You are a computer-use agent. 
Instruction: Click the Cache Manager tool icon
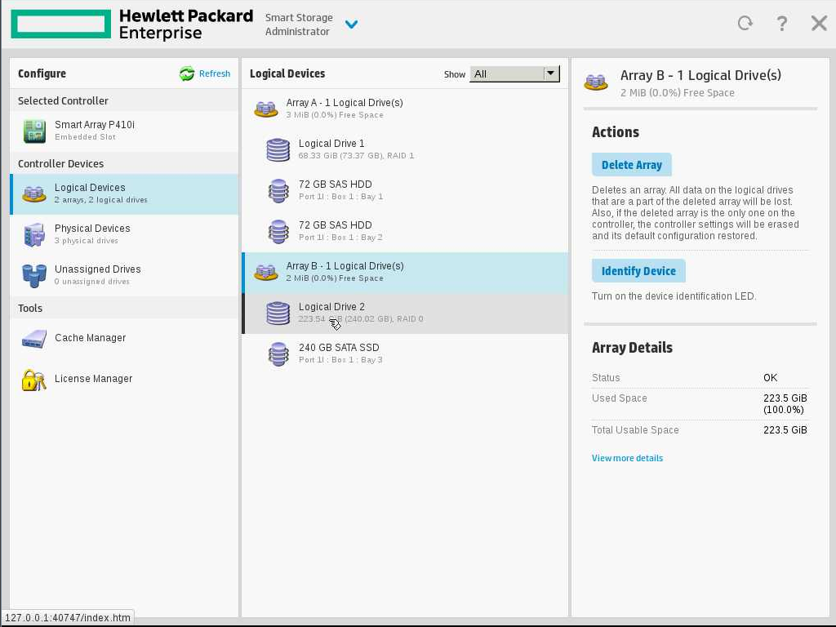tap(34, 339)
